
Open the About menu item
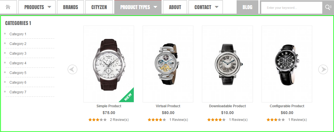coord(175,7)
